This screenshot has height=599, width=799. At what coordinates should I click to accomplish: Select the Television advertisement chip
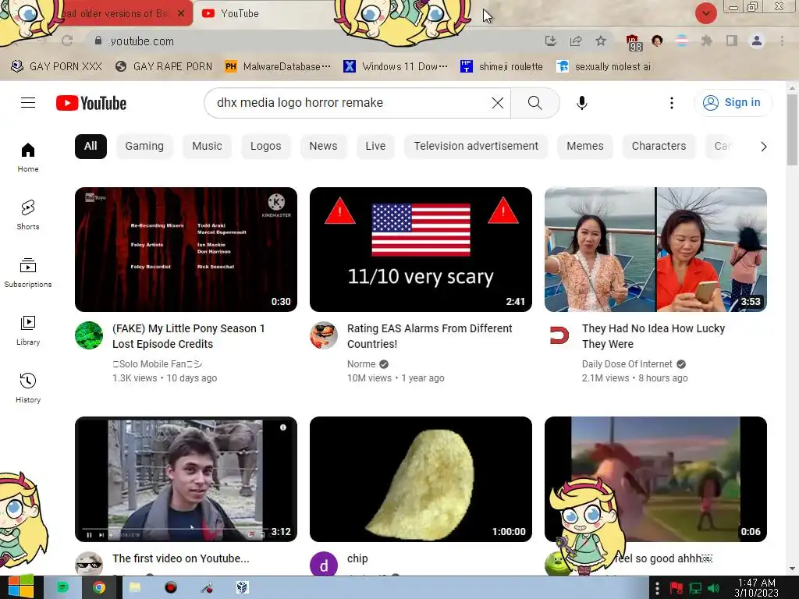(x=476, y=146)
